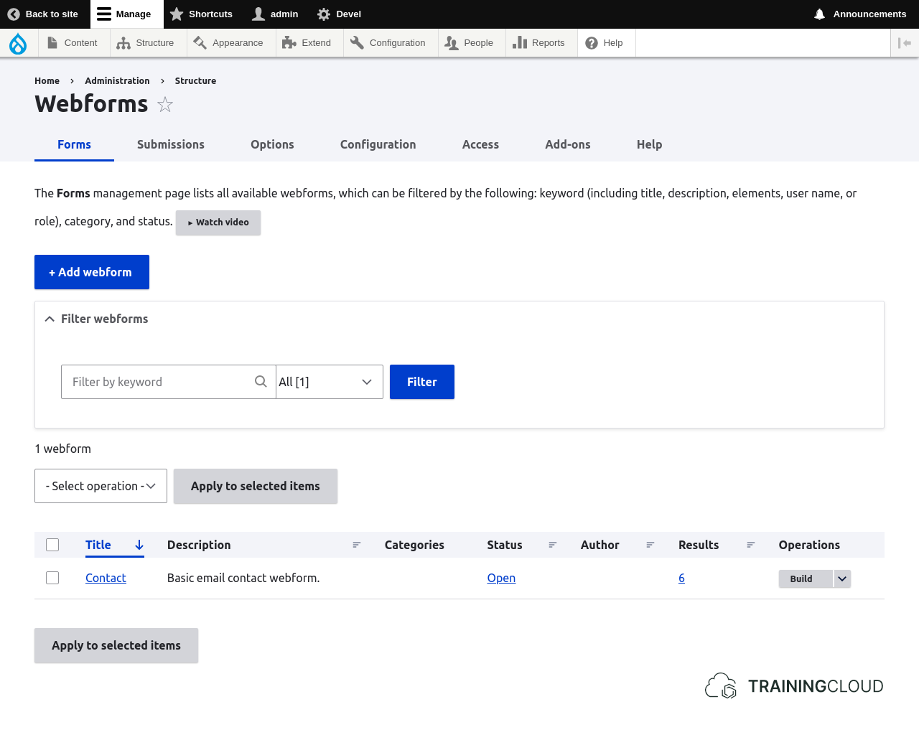
Task: Click the Drupal drop logo icon
Action: pyautogui.click(x=18, y=43)
